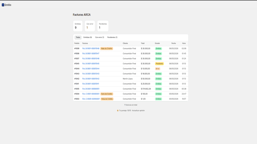
Task: Click the Pendiente status badge
Action: pyautogui.click(x=159, y=64)
